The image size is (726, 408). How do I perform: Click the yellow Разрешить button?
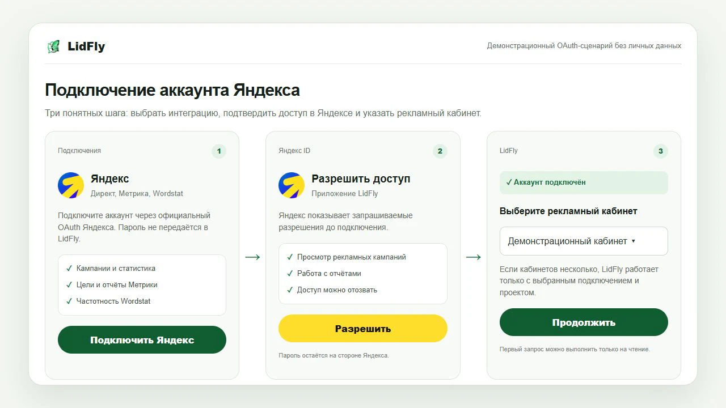click(x=363, y=329)
